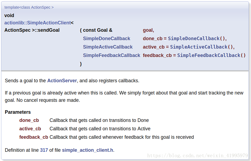
Task: Click the goal argument name in signature
Action: tap(148, 30)
